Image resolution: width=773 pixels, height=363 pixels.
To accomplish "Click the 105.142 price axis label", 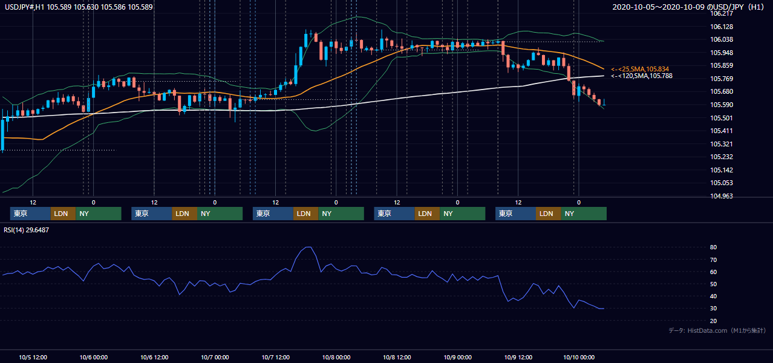I will coord(722,170).
